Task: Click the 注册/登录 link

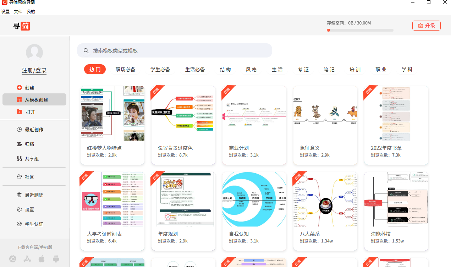Action: (34, 70)
